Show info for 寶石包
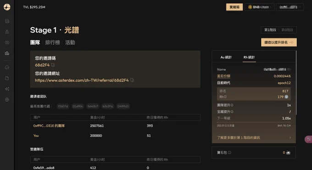The image size is (312, 170). [x=229, y=153]
